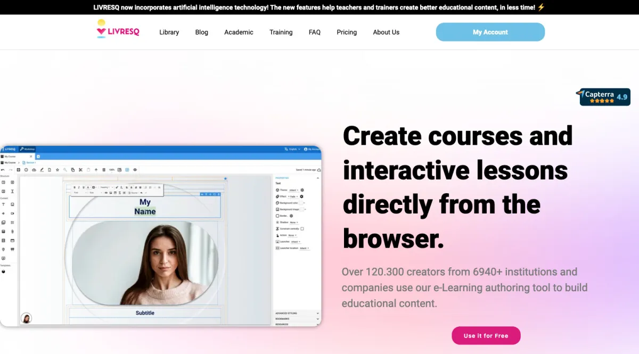Click the star icon in the editor toolbar
Screen dimensions: 639x354
pos(58,170)
